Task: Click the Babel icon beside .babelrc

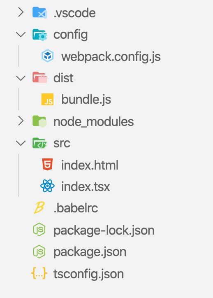Action: click(39, 208)
